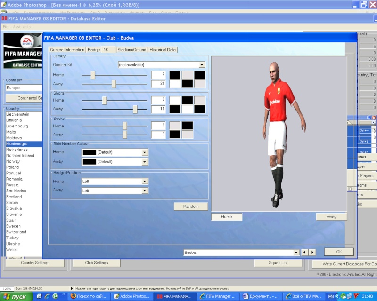This screenshot has width=377, height=301.
Task: Click the Shorts Home value field showing 5
Action: (158, 100)
